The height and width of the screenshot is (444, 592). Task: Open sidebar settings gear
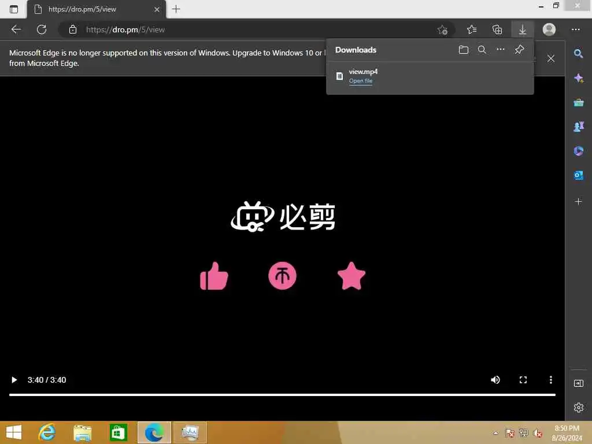pos(578,408)
